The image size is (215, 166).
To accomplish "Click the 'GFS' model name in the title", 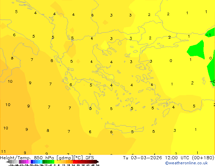I will [x=90, y=158].
